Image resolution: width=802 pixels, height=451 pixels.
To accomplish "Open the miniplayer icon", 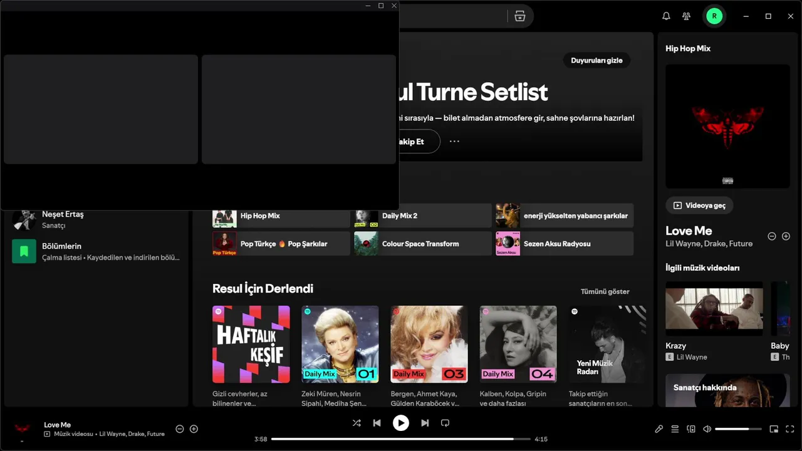I will pyautogui.click(x=774, y=429).
